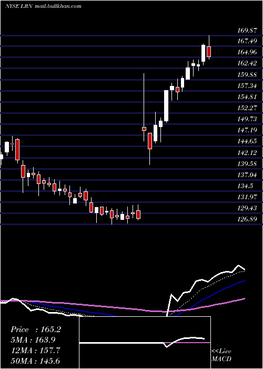Select the 134.5 price level label
Screen dimensions: 263x369
pos(245,186)
